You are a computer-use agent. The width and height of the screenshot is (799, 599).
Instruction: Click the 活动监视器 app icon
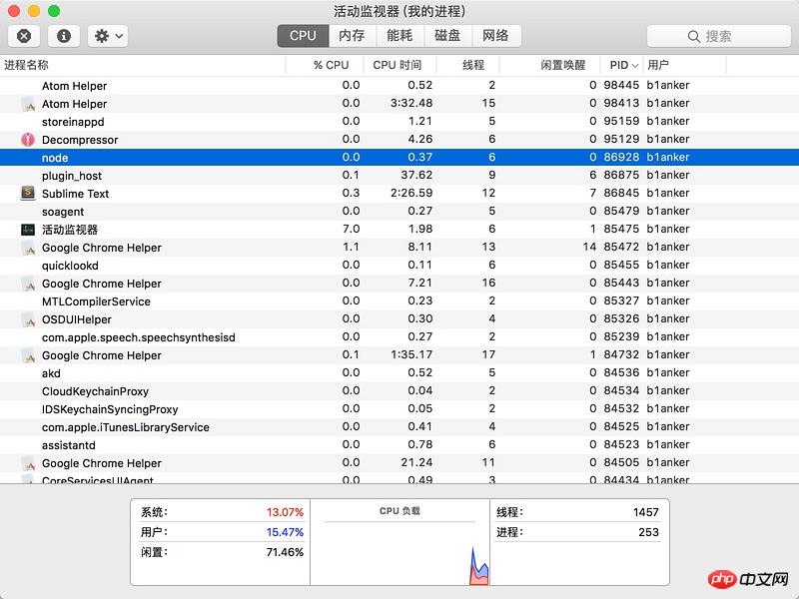pyautogui.click(x=28, y=230)
